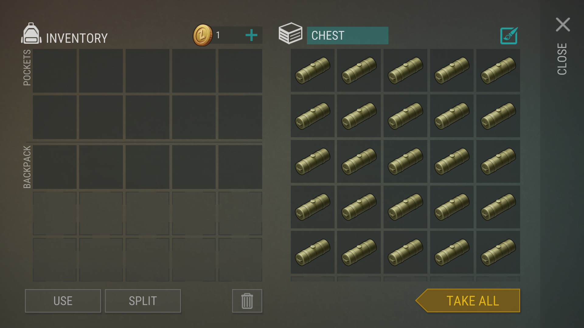
Task: Add coins with the plus icon
Action: (251, 35)
